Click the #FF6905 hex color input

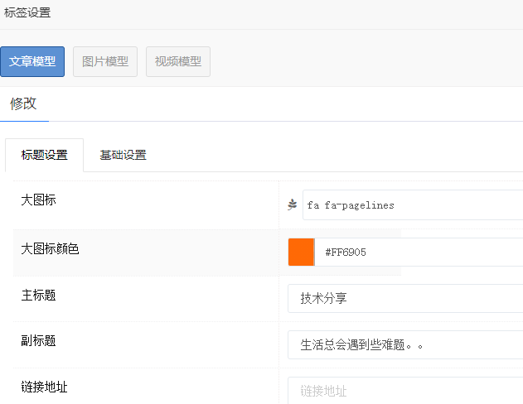click(419, 252)
